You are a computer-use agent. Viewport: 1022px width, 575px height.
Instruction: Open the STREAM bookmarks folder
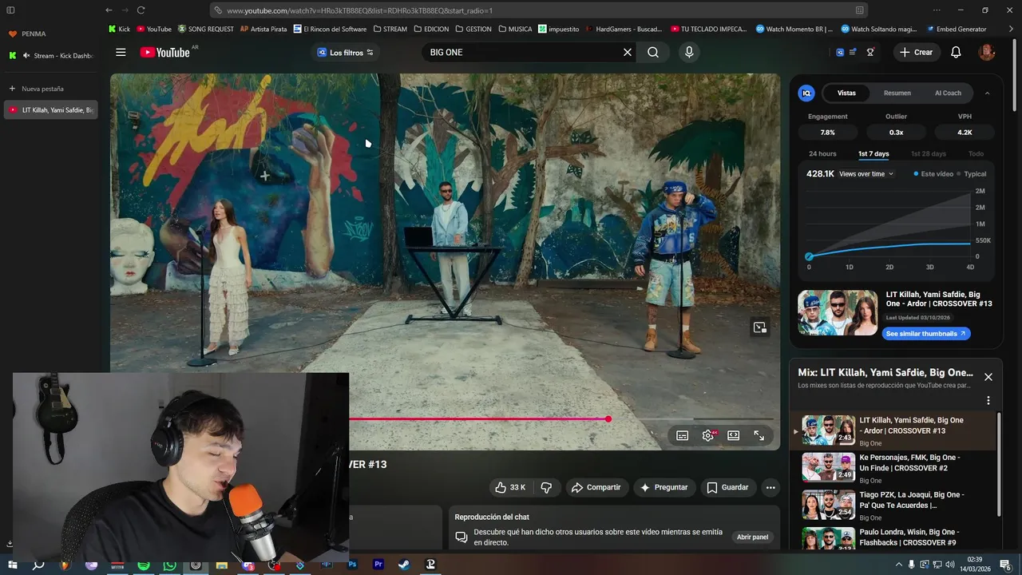[x=390, y=29]
